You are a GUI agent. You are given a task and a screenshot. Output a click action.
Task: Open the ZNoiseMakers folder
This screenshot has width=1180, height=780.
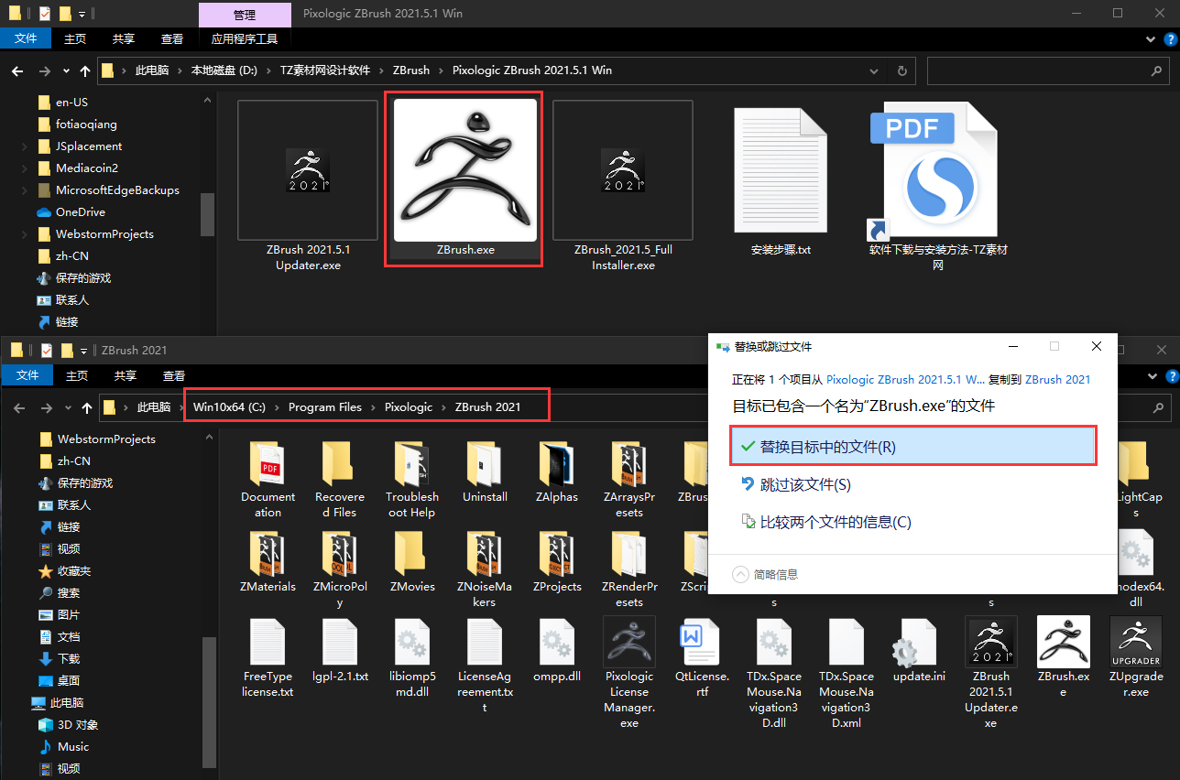(485, 569)
